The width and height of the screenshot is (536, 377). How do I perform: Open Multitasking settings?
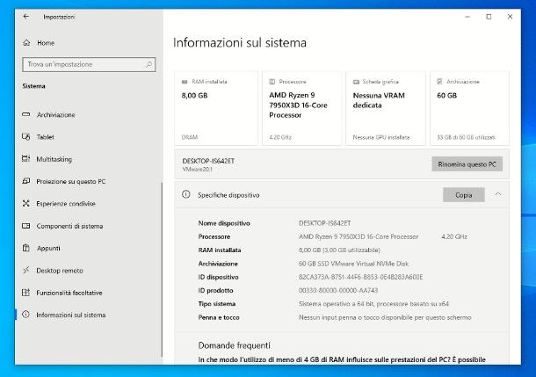click(54, 159)
